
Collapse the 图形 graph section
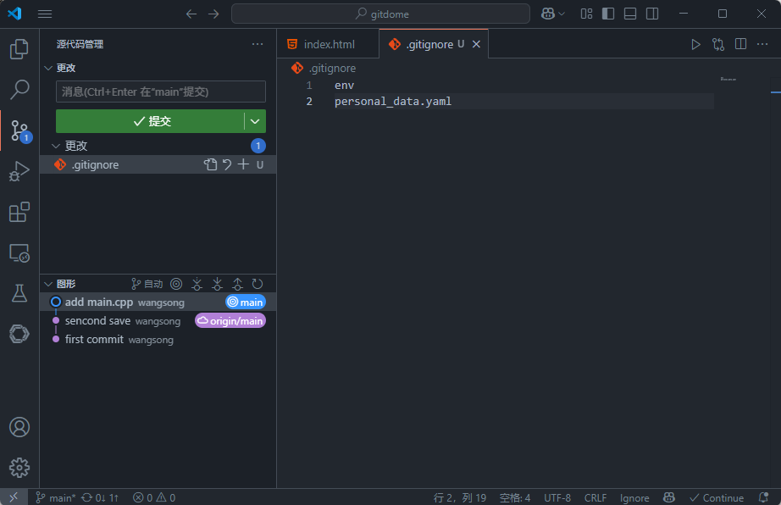coord(48,284)
